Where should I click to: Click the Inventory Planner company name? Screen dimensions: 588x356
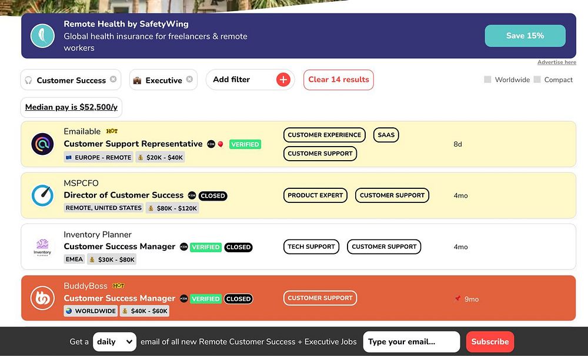[x=98, y=235]
